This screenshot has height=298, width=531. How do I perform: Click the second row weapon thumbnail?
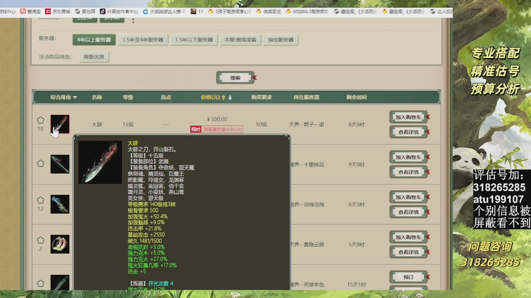pos(60,164)
